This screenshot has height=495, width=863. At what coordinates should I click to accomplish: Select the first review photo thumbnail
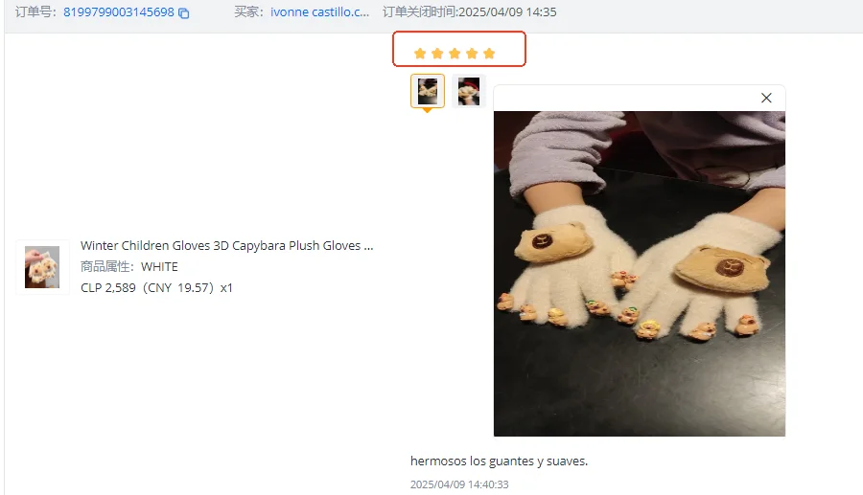click(428, 91)
